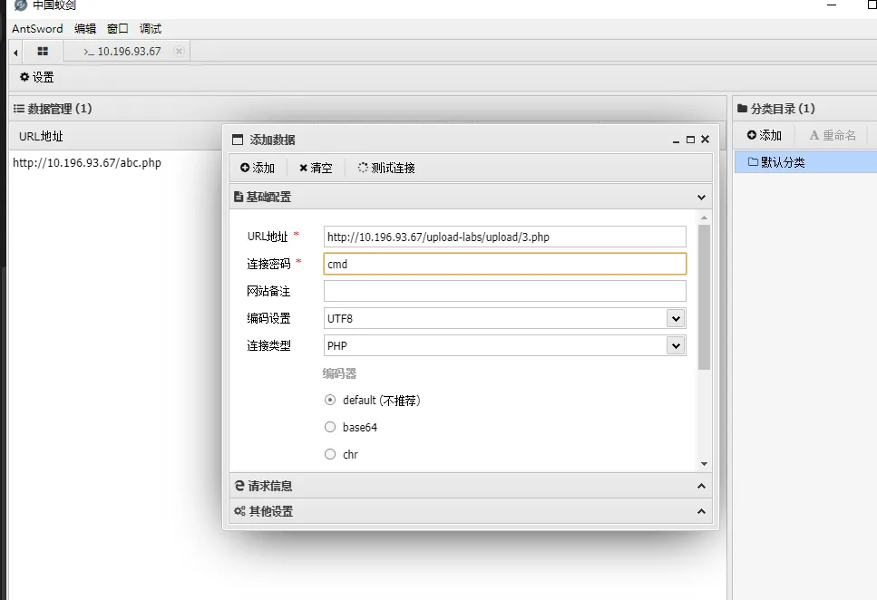Minimize the 添加数据 dialog
The height and width of the screenshot is (600, 877).
click(676, 140)
